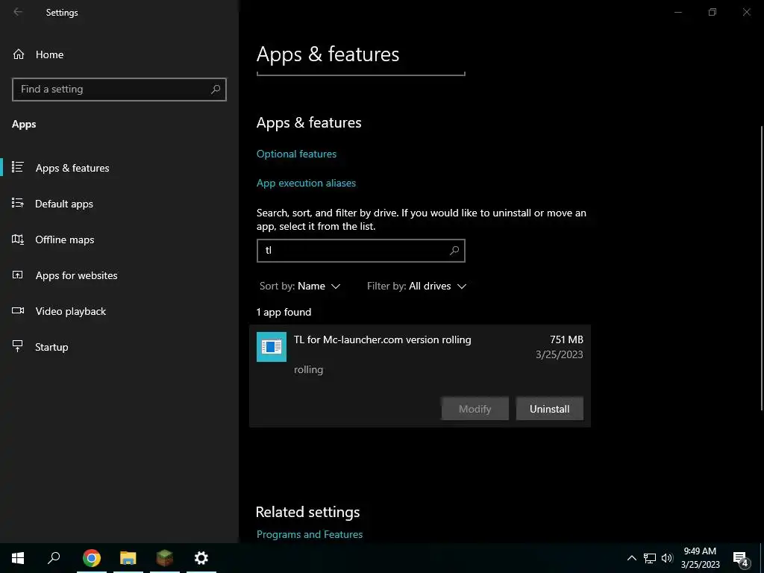Open the Minecraft grass block taskbar icon
The height and width of the screenshot is (573, 764).
pyautogui.click(x=165, y=558)
